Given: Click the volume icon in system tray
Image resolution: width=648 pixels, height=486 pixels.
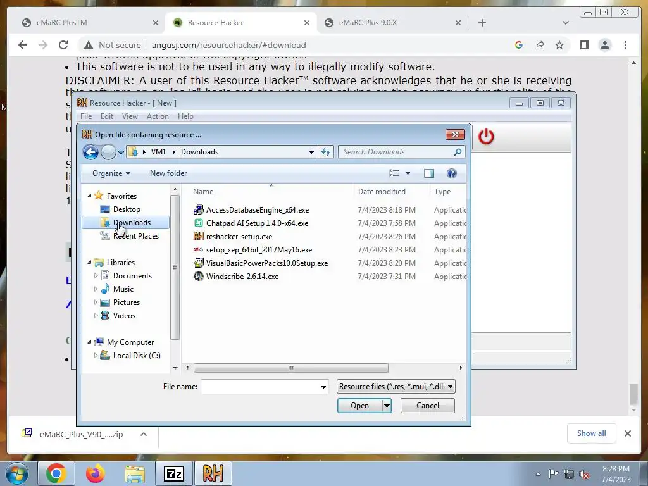Looking at the screenshot, I should [x=584, y=474].
